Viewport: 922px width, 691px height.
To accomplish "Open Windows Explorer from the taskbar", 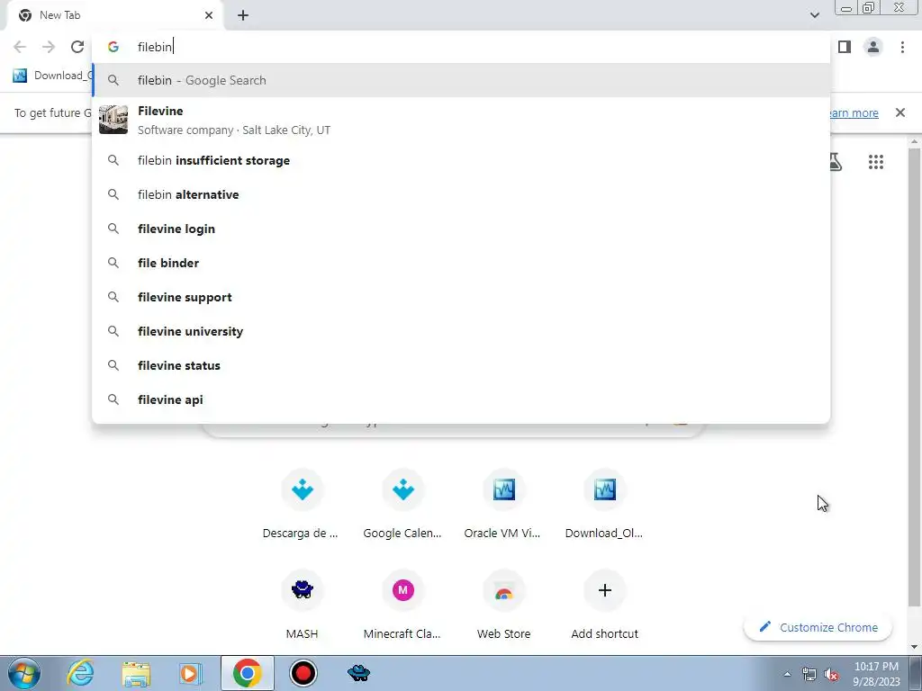I will tap(136, 673).
